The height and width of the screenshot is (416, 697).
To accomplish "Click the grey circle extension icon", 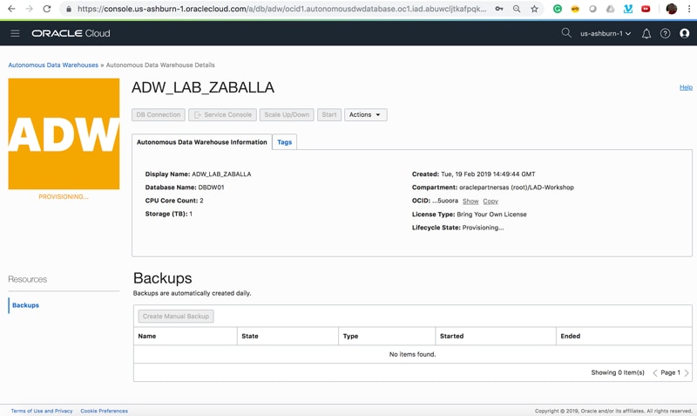I will tap(592, 9).
